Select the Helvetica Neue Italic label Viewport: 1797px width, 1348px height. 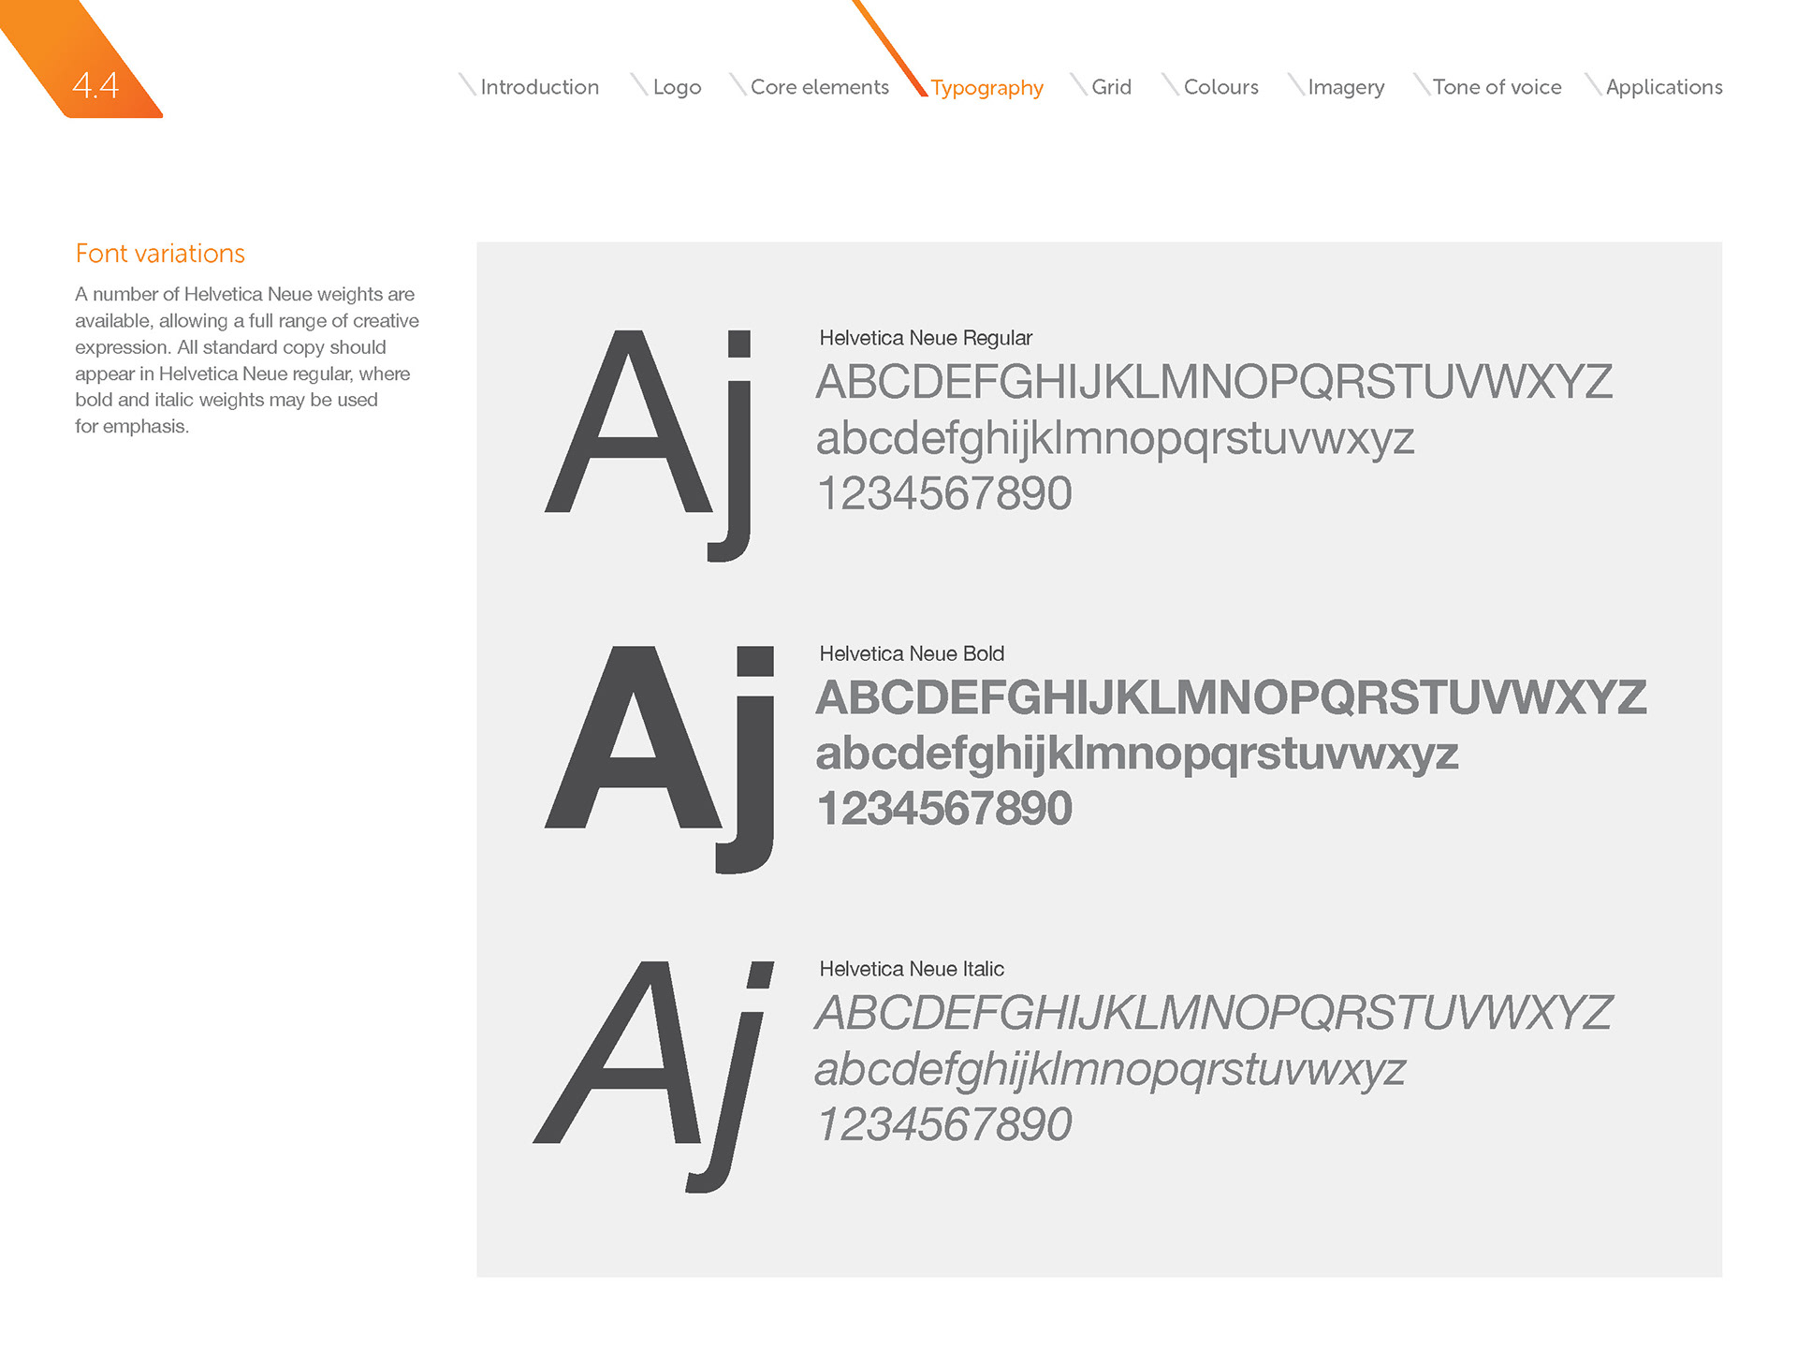pyautogui.click(x=911, y=969)
